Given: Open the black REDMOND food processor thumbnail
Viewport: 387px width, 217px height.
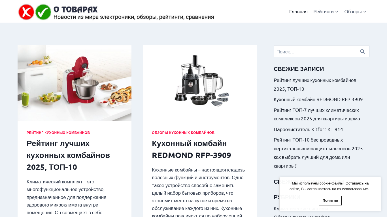Looking at the screenshot, I should click(200, 83).
